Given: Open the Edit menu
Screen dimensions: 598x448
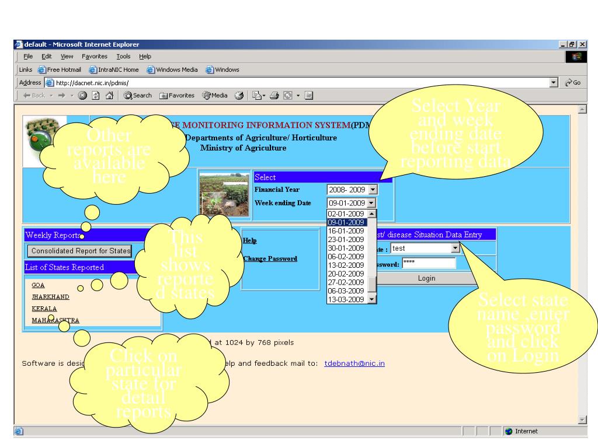Looking at the screenshot, I should [x=47, y=57].
